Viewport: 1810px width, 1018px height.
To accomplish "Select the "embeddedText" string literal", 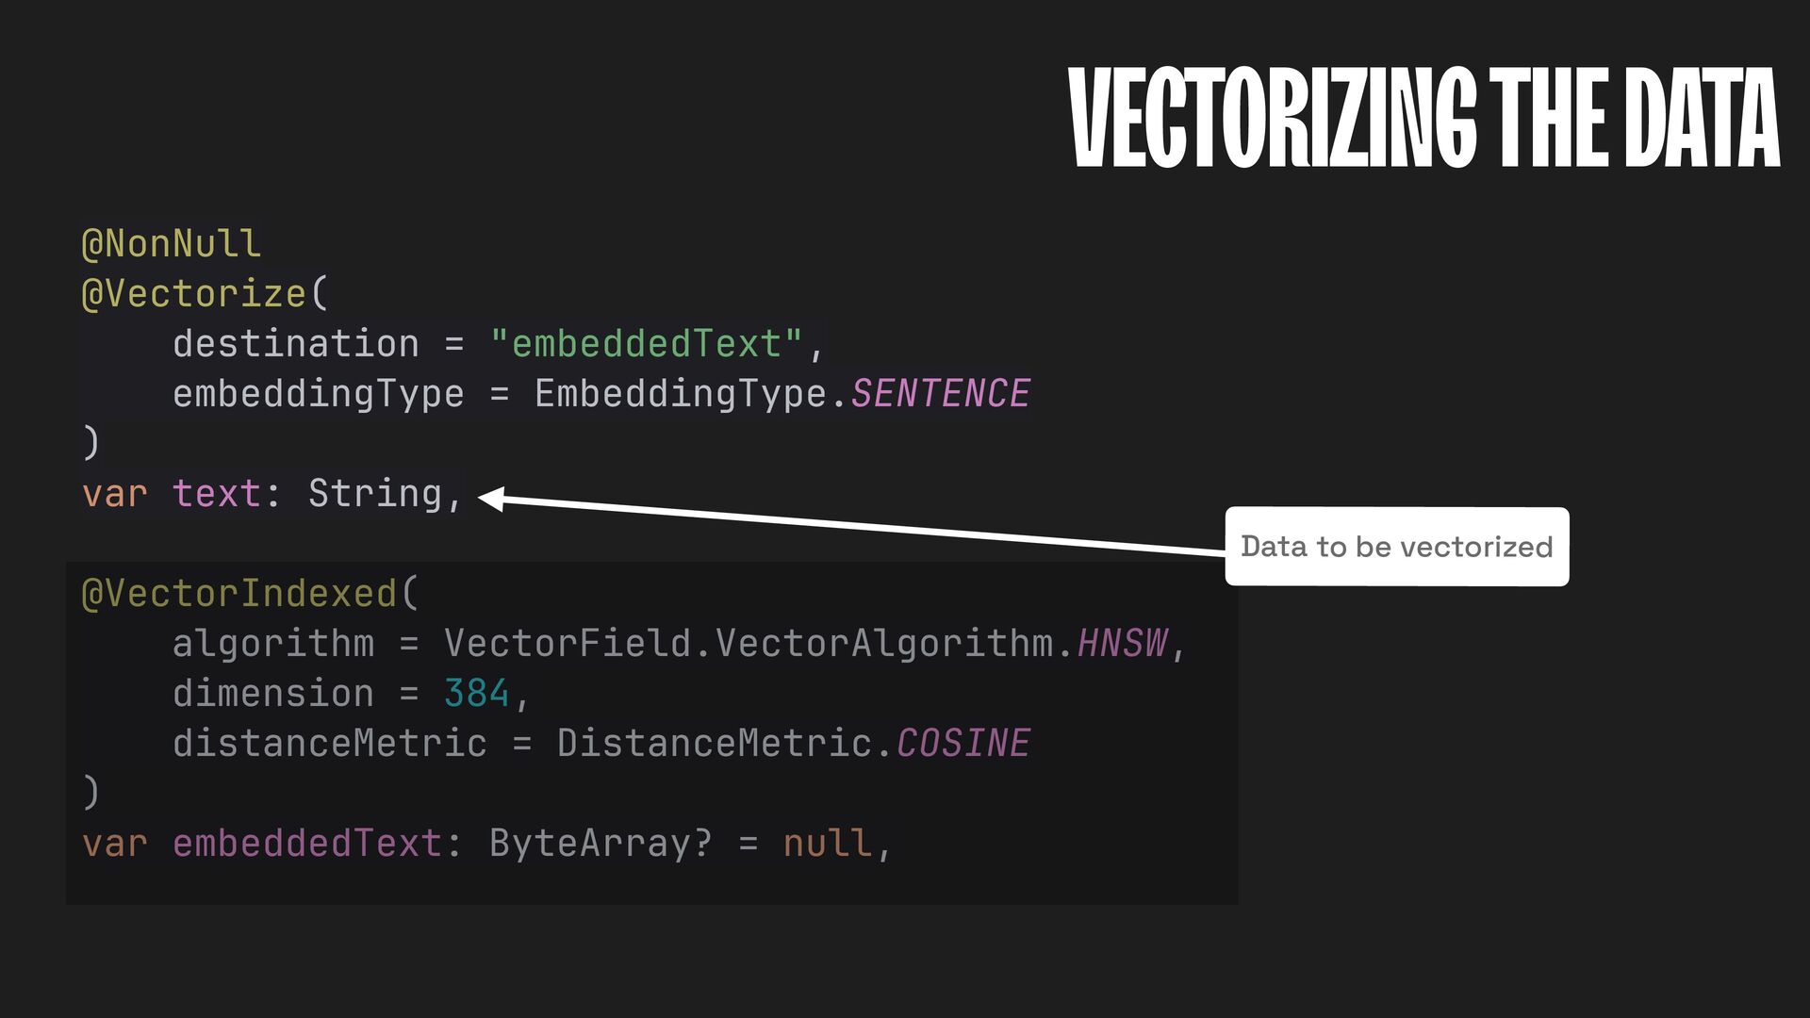I will pos(647,344).
